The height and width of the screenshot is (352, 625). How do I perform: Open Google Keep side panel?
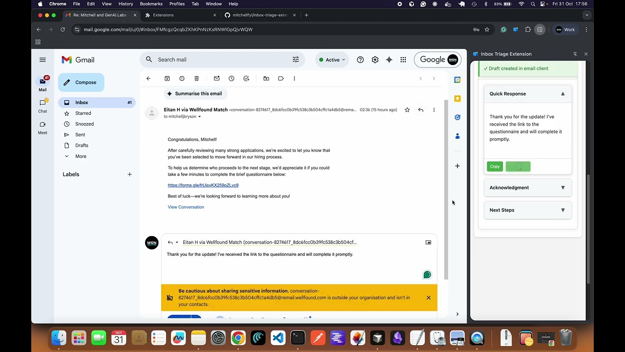(458, 98)
